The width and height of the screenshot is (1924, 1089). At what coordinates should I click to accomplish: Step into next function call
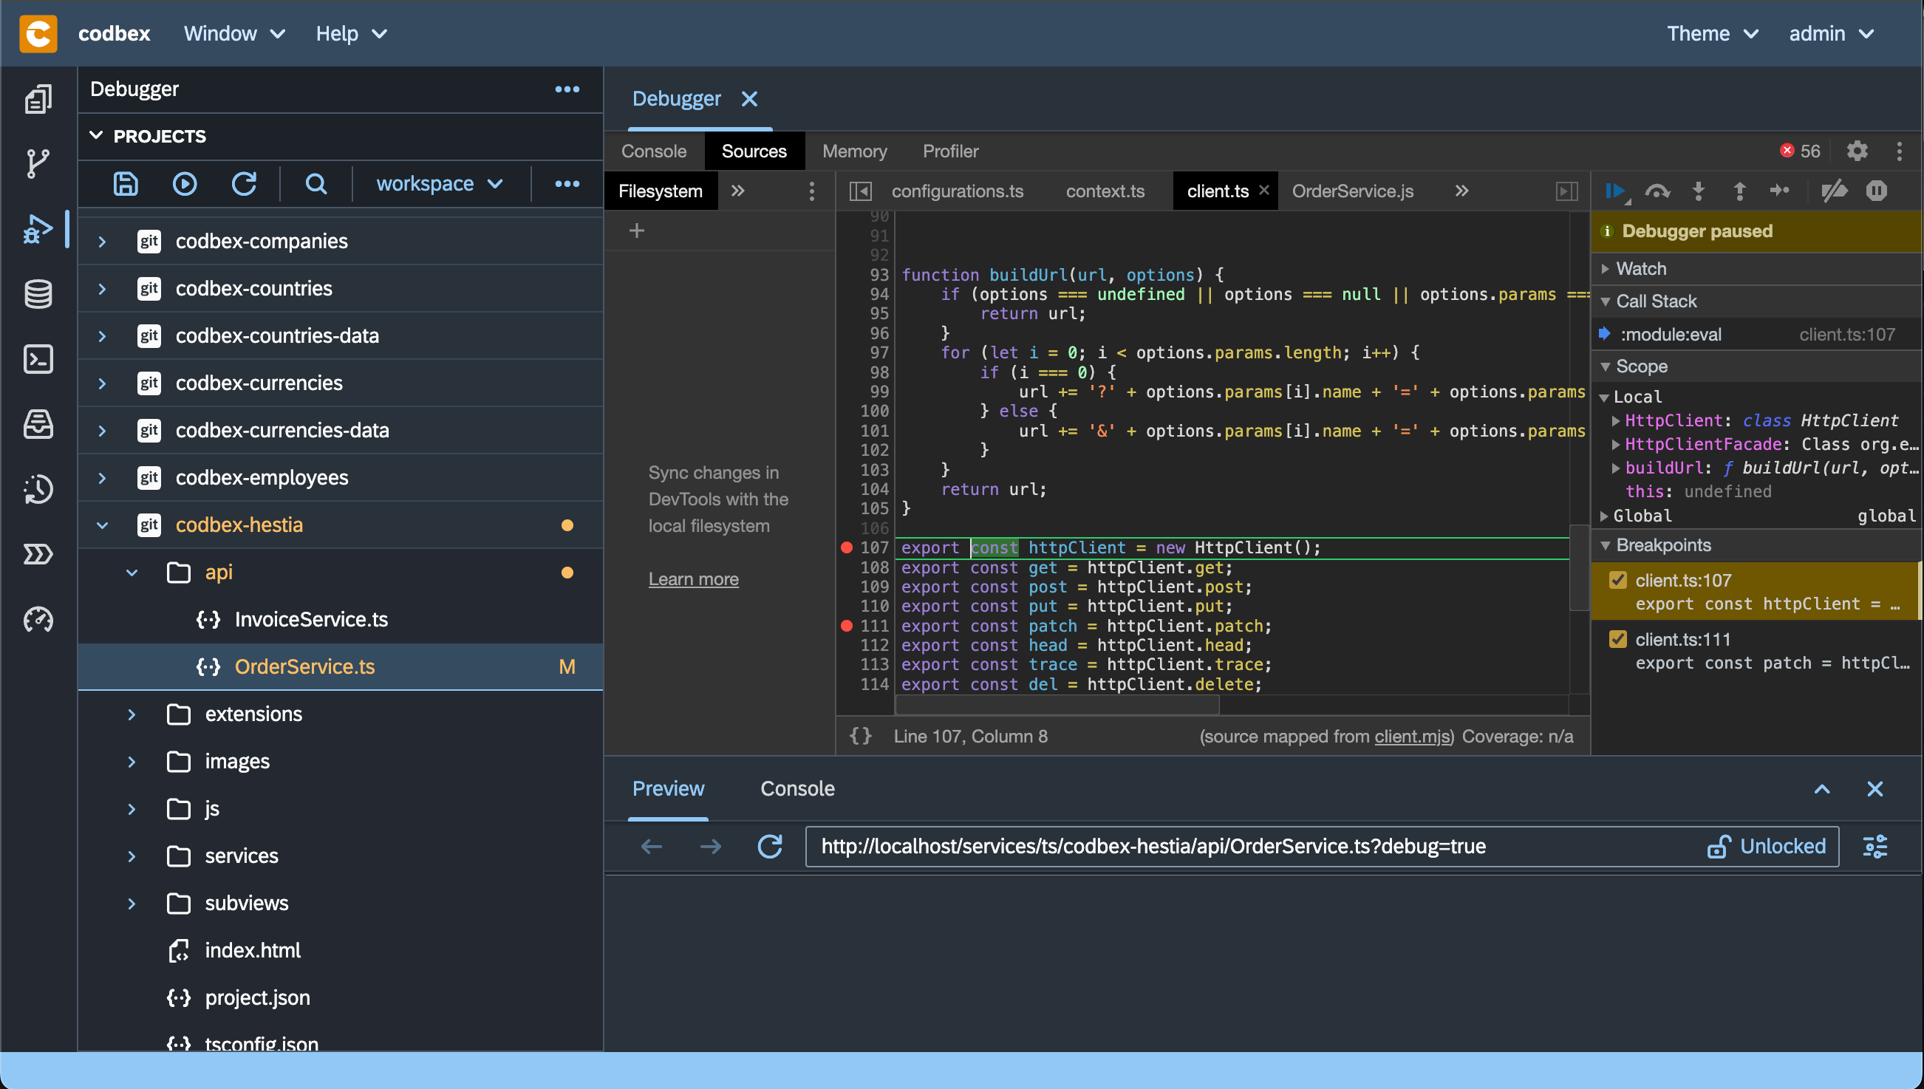1699,191
